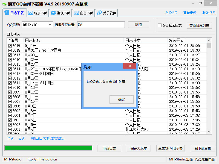
Task: Enable 查看私密日志 checkbox
Action: pyautogui.click(x=160, y=25)
